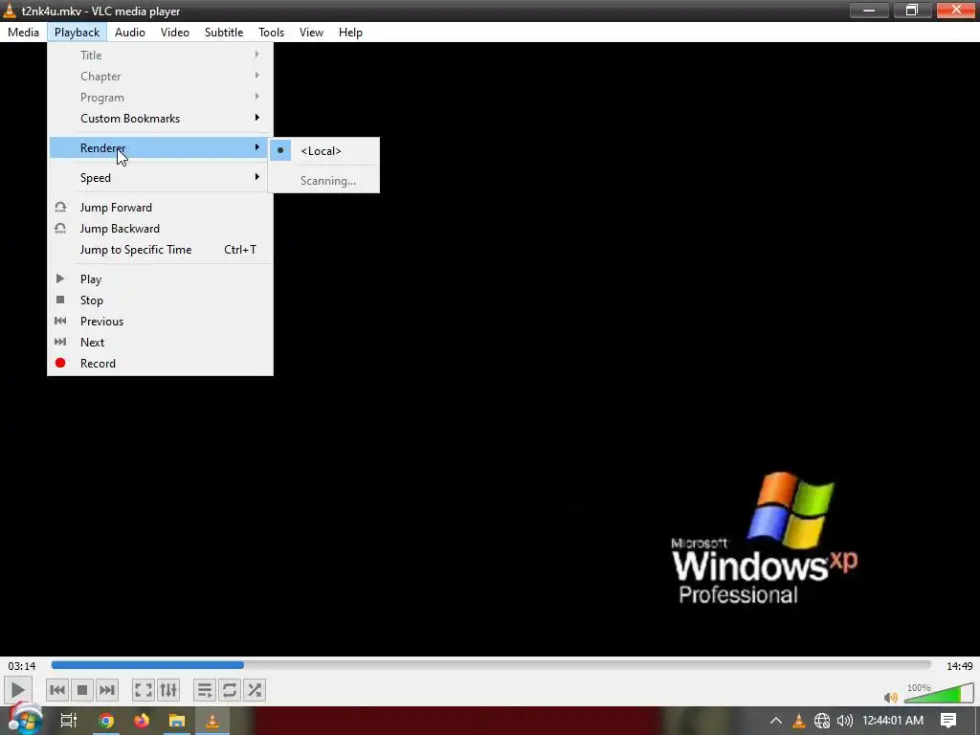Close the open Playback menu
Viewport: 980px width, 735px height.
point(77,33)
